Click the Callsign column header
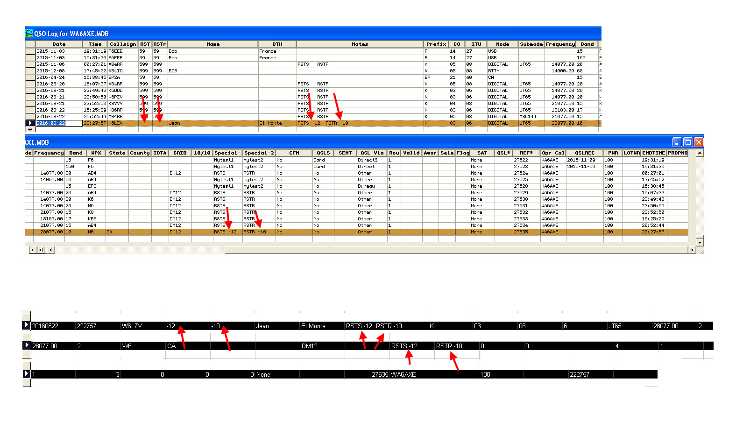743x443 pixels. point(123,44)
